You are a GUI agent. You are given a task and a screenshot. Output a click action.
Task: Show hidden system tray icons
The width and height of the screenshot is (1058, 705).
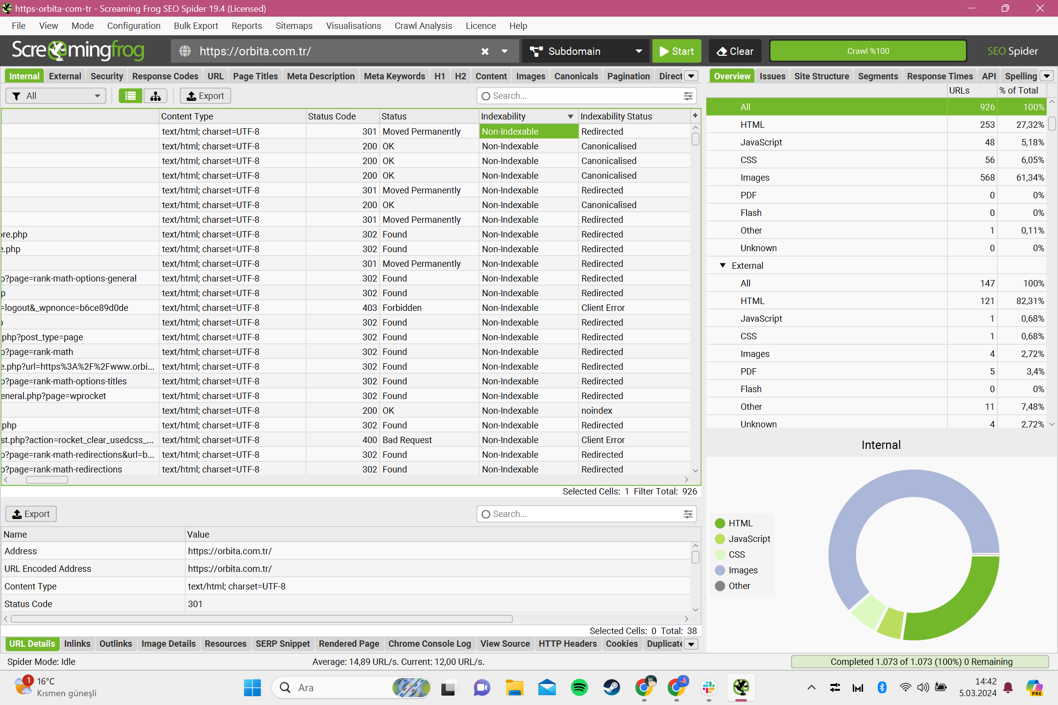(x=812, y=688)
